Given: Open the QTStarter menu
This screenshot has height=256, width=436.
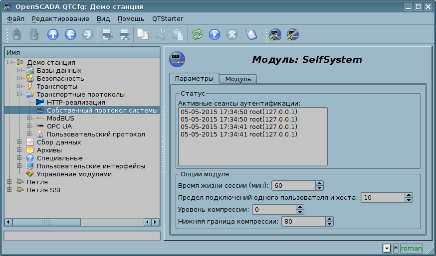Looking at the screenshot, I should (168, 19).
